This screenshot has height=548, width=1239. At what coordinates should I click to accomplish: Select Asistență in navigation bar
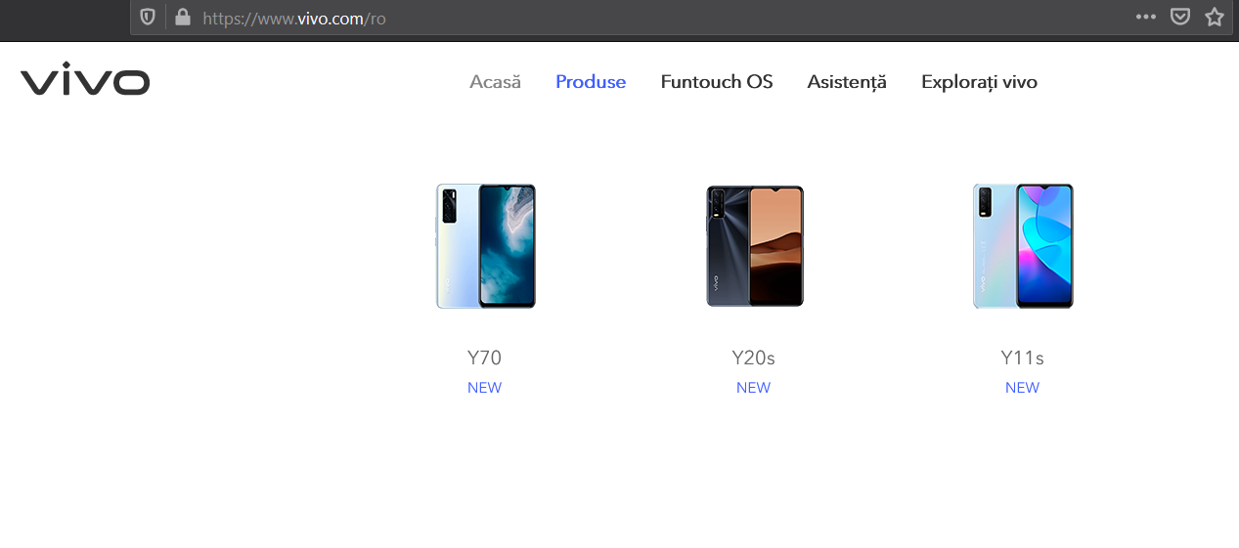(x=847, y=82)
